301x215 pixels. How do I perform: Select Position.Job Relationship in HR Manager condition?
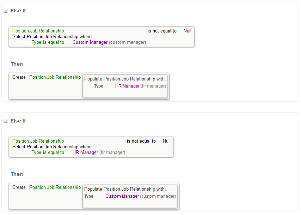click(x=38, y=141)
